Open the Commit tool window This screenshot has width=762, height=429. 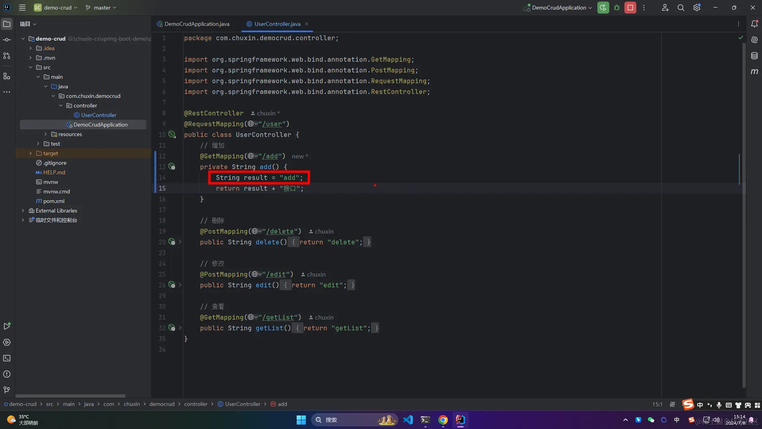[x=7, y=40]
